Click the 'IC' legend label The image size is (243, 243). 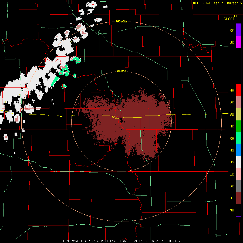click(x=232, y=174)
